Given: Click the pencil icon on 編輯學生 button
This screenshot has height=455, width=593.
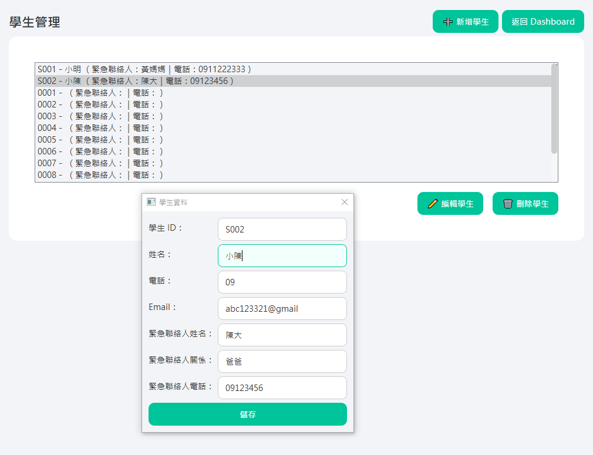Looking at the screenshot, I should point(433,204).
